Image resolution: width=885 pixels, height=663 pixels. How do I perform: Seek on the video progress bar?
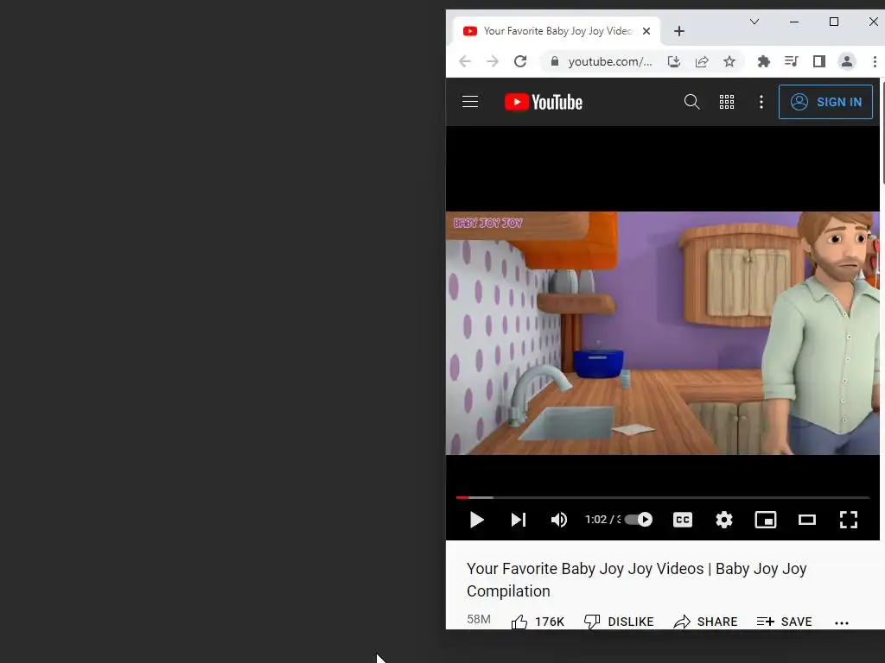click(x=663, y=498)
